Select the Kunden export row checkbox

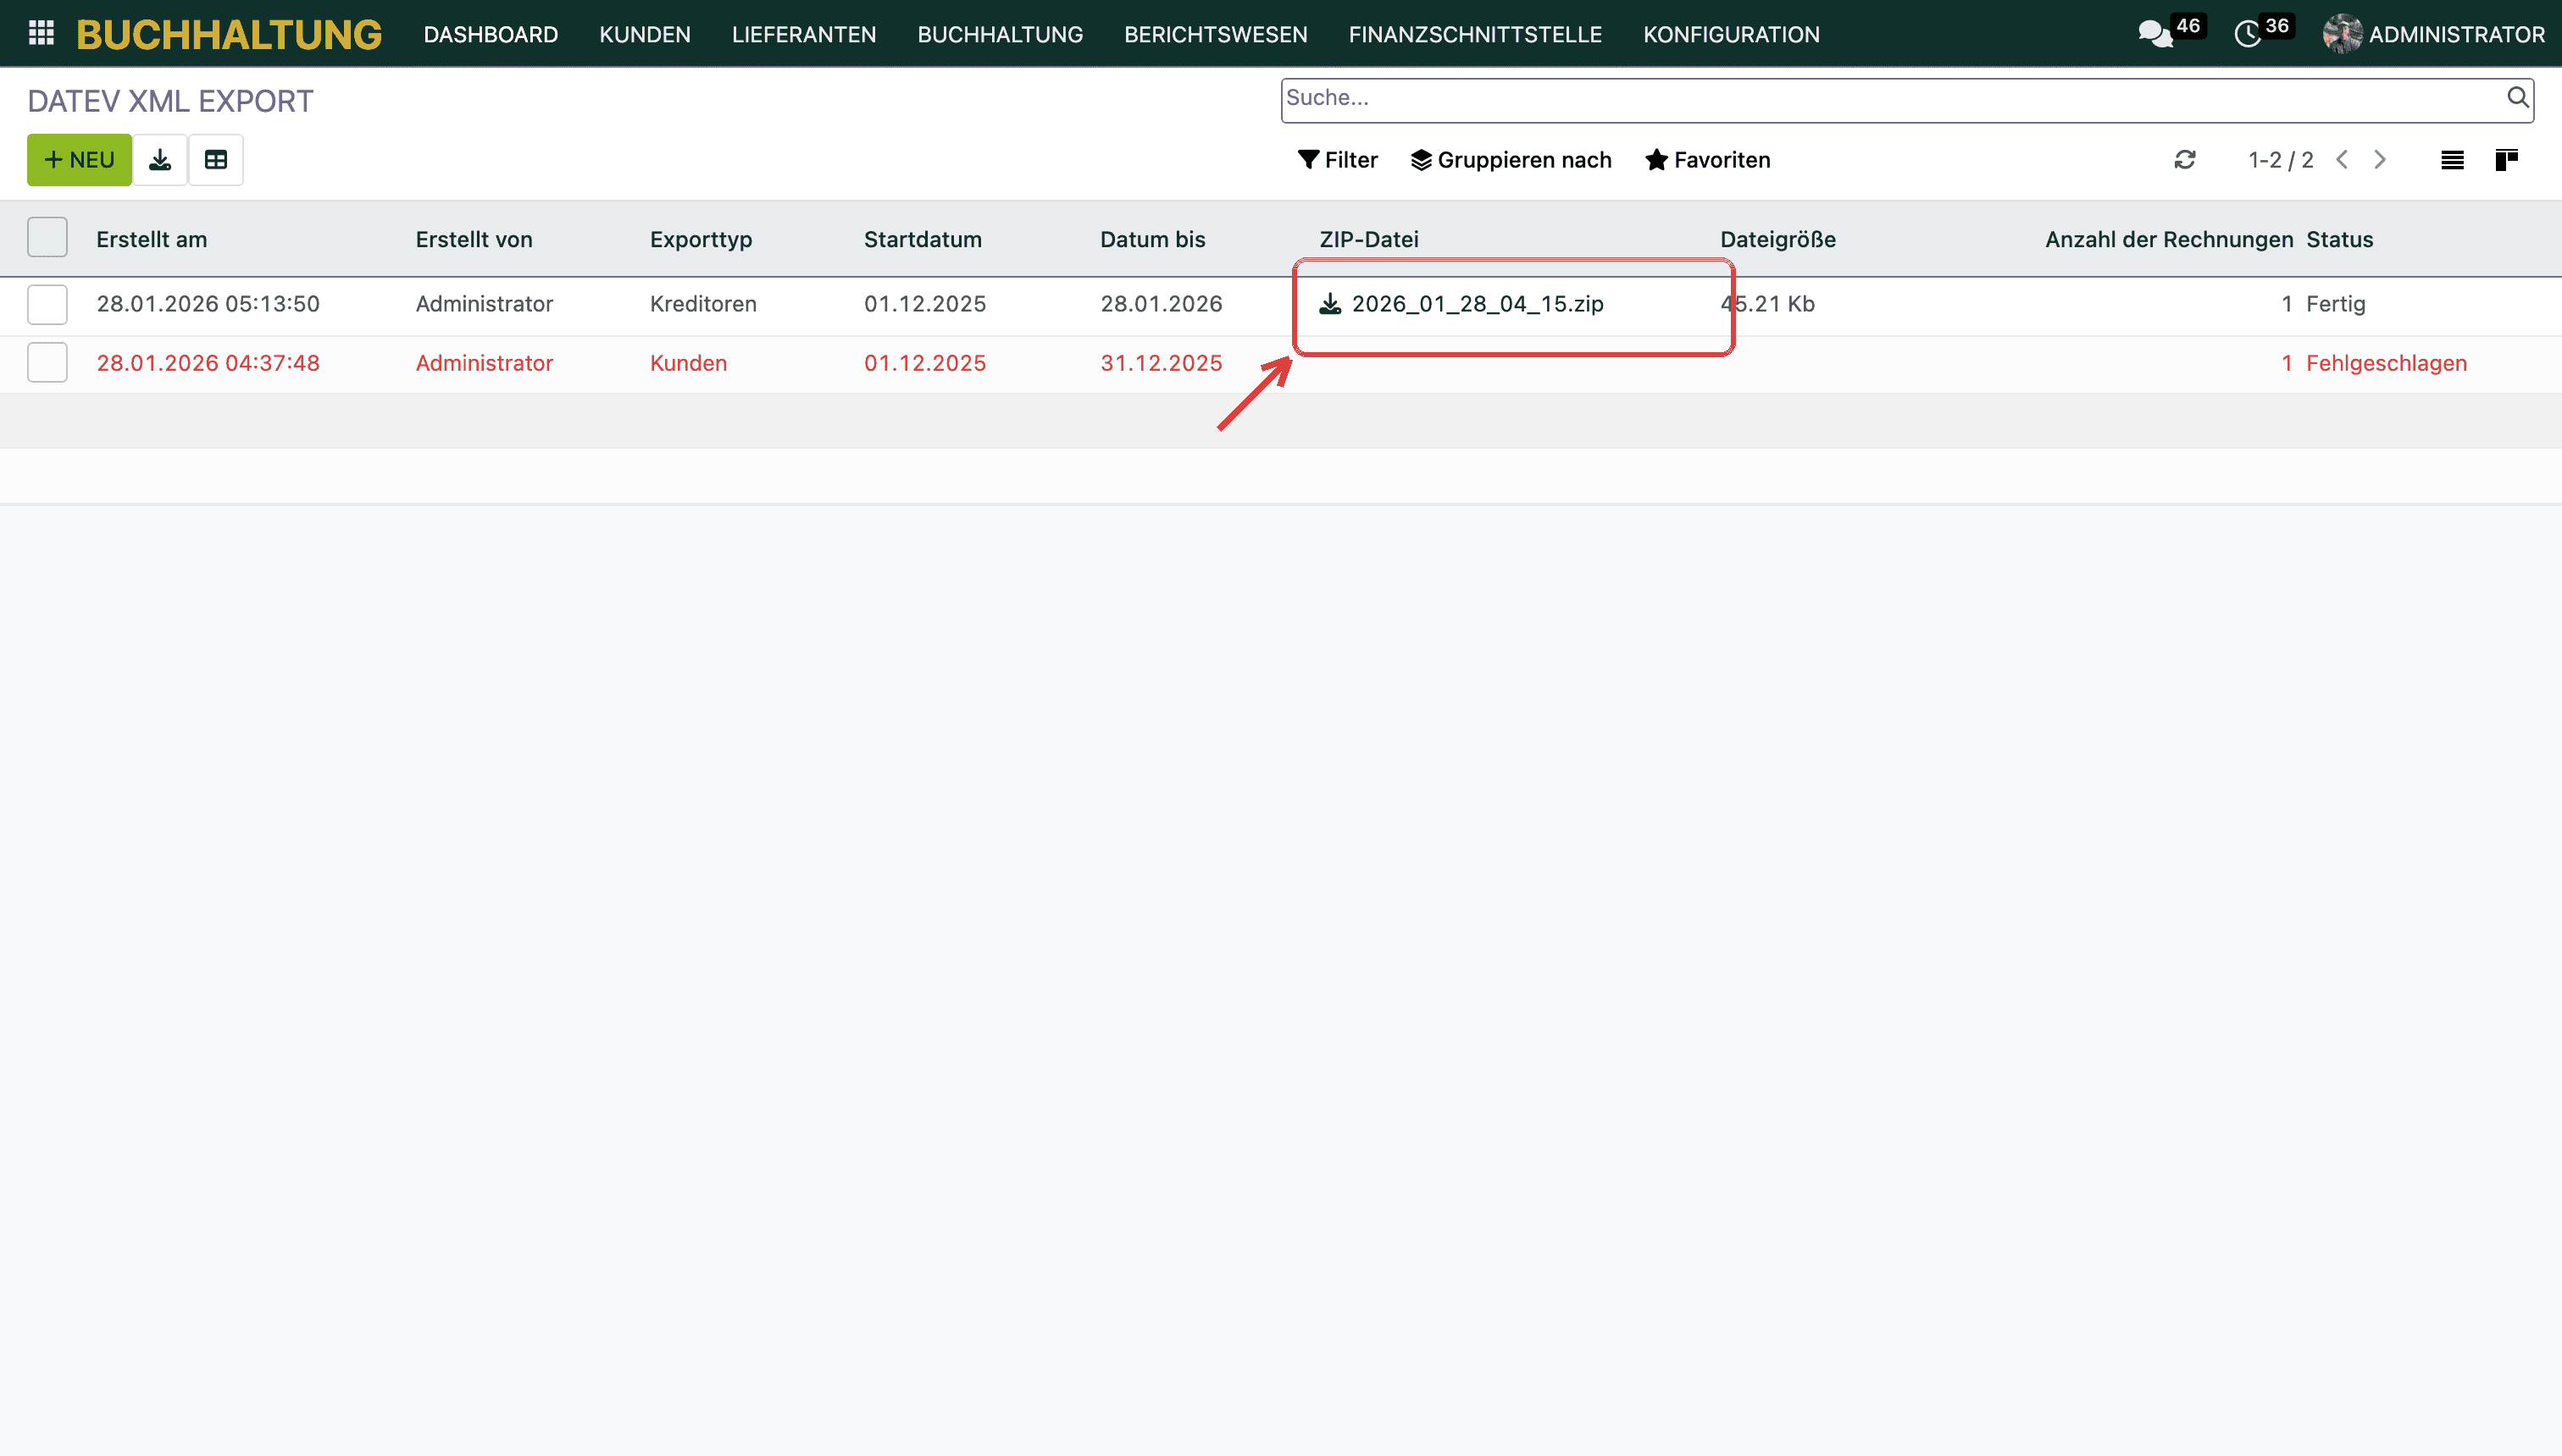pyautogui.click(x=47, y=362)
